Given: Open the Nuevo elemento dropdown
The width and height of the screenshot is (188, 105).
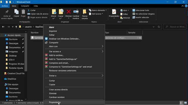Looking at the screenshot, I should point(98,10).
